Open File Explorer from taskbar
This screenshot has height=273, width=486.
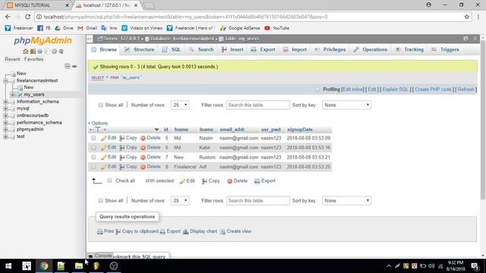pyautogui.click(x=79, y=266)
